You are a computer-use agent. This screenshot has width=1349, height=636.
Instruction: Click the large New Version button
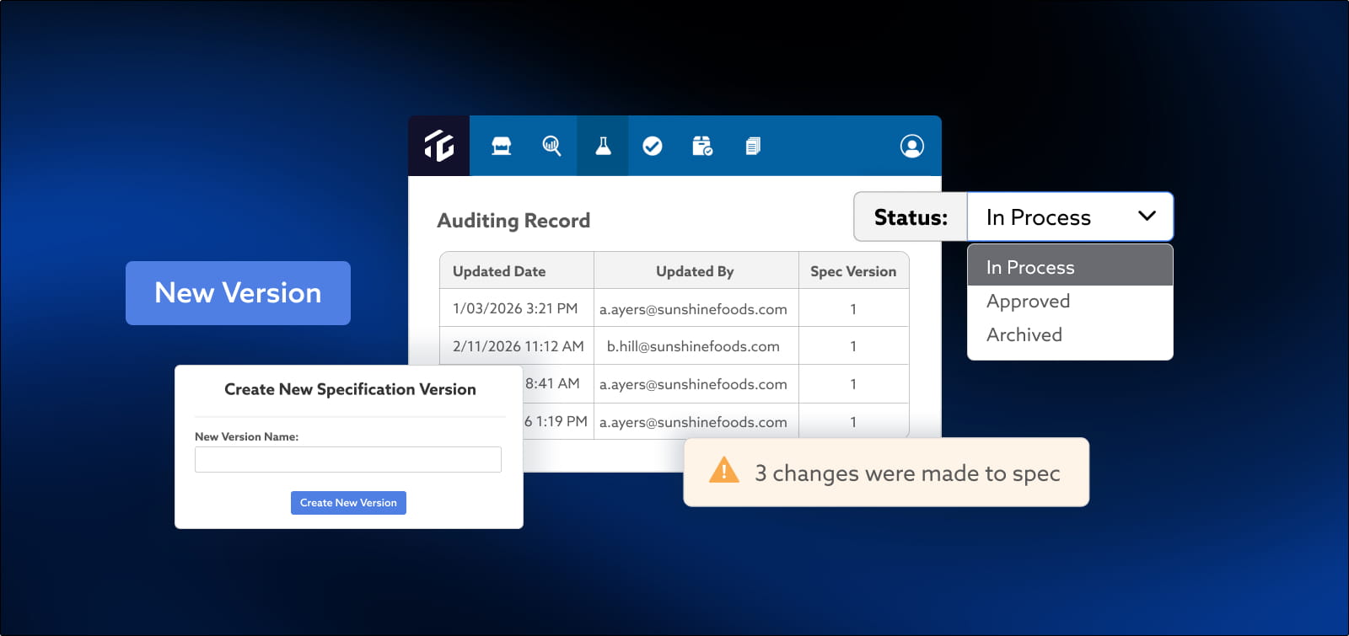(238, 293)
